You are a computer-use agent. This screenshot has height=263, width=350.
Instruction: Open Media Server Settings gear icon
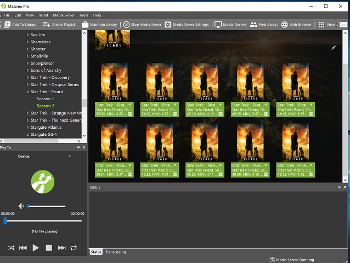(x=168, y=25)
